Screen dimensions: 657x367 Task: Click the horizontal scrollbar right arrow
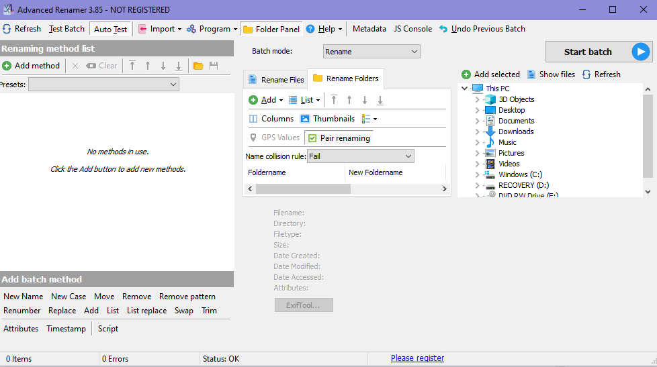coord(445,189)
